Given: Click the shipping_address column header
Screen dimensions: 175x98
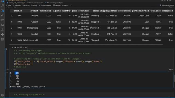Looking at the screenshot, I should point(108,11).
